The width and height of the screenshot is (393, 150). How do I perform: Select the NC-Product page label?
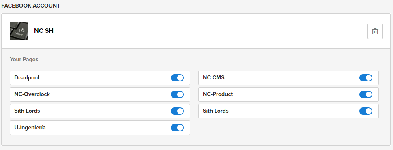(218, 94)
